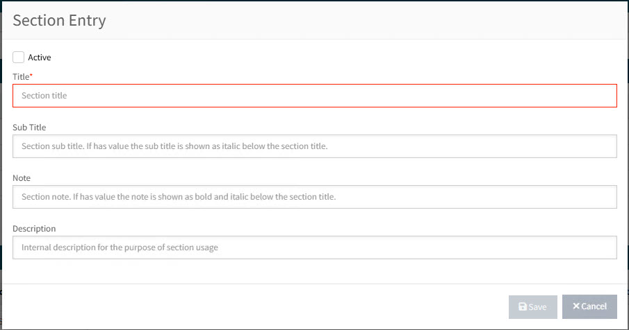629x330 pixels.
Task: Click the Internal description placeholder text
Action: [x=120, y=247]
